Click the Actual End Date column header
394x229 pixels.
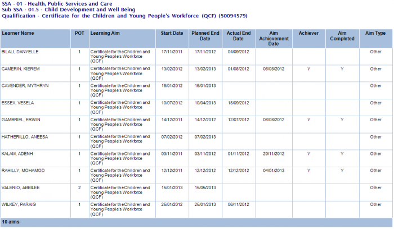tap(239, 36)
